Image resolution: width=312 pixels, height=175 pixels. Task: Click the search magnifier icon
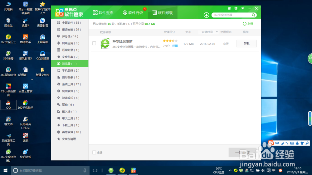(x=253, y=15)
